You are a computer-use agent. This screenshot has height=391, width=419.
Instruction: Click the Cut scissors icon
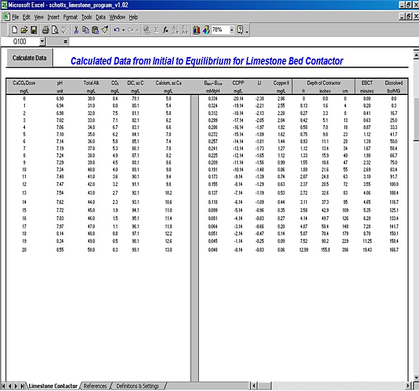(77, 30)
